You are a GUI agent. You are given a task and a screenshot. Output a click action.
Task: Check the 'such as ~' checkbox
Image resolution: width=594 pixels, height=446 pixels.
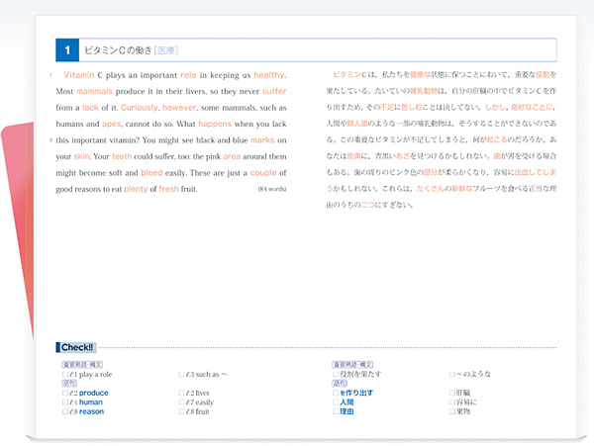click(181, 375)
